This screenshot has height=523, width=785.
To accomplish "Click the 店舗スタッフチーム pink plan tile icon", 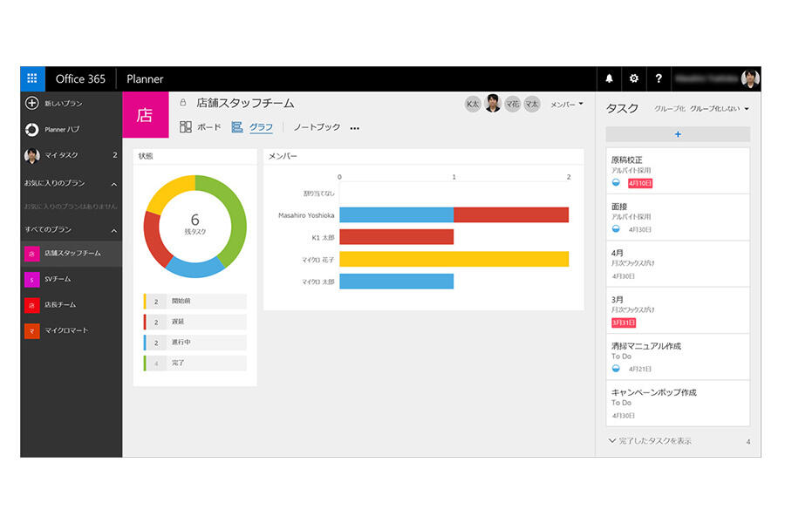I will [144, 115].
